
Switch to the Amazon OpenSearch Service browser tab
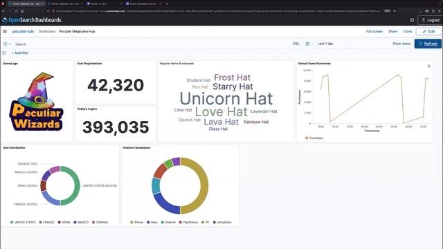click(x=143, y=3)
